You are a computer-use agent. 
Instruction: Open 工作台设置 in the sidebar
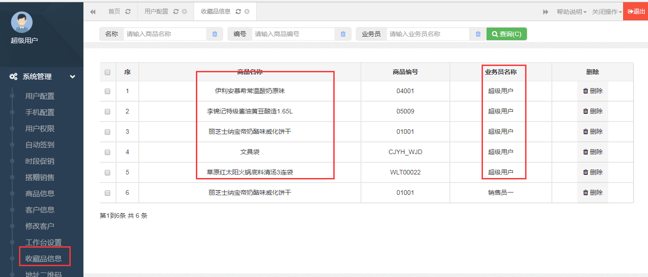pos(44,242)
